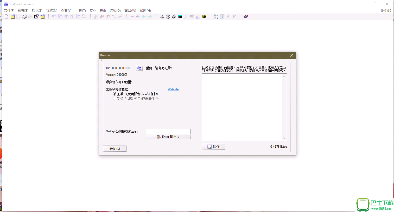394x212 pixels.
Task: Click the selection pointer icon left of list icon
Action: click(216, 16)
